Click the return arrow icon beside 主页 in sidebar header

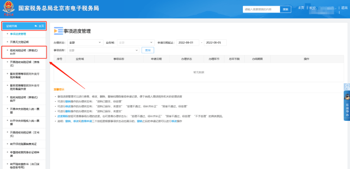36,26
